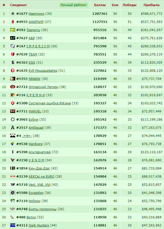Image resolution: width=164 pixels, height=229 pixels.
Task: Click the Dark Hunters DH icon
Action: click(x=13, y=225)
